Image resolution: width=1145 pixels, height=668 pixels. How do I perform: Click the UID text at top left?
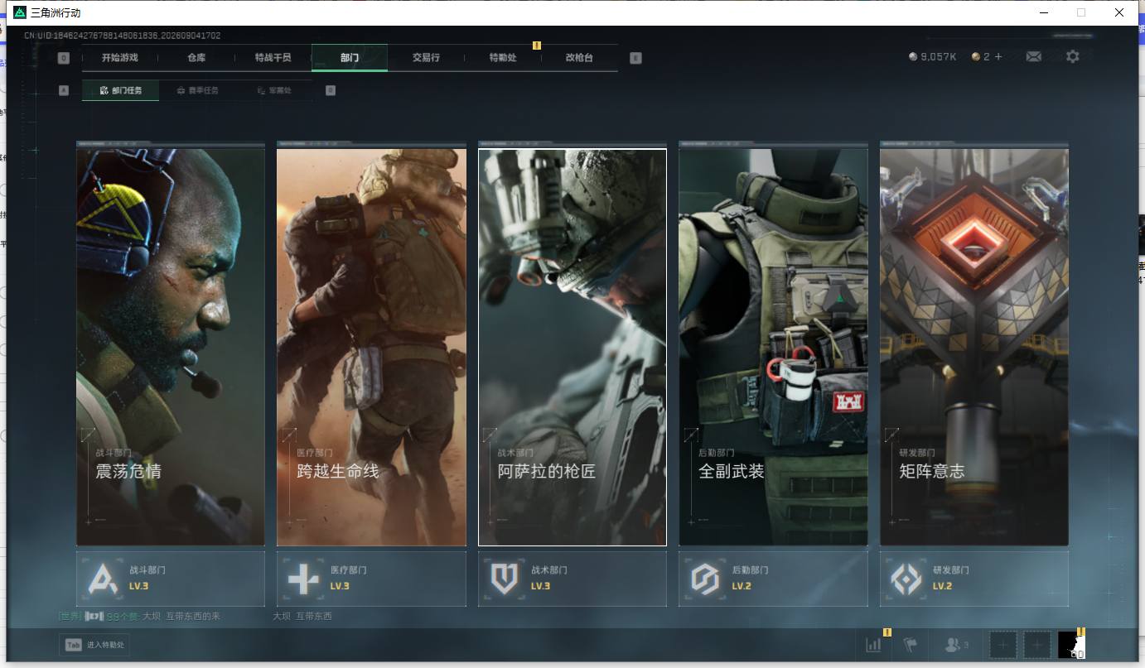pos(123,36)
